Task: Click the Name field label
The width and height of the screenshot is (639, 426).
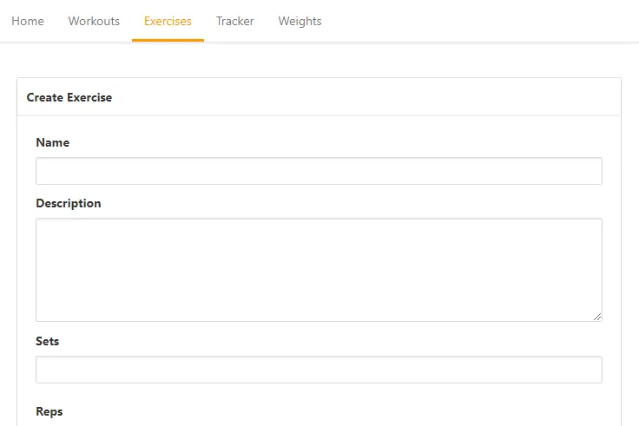Action: pos(52,142)
